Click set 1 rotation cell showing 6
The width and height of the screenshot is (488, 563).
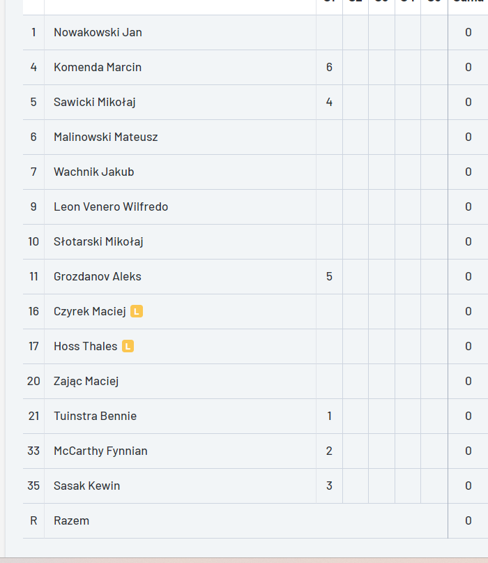tap(329, 67)
